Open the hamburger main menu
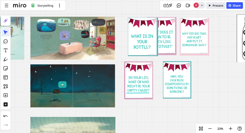245x133 pixels. [6, 5]
